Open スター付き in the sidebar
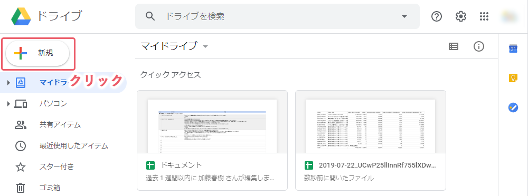Viewport: 528px width, 196px height. click(x=56, y=166)
